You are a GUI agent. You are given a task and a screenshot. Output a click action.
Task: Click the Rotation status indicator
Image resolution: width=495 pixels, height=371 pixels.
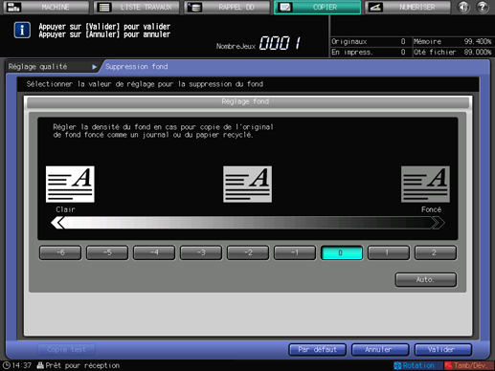click(418, 365)
